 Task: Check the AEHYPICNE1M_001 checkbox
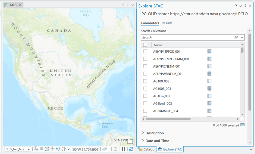(x=145, y=66)
